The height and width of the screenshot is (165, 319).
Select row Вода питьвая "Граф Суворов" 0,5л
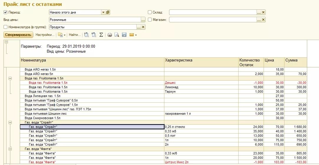163,100
